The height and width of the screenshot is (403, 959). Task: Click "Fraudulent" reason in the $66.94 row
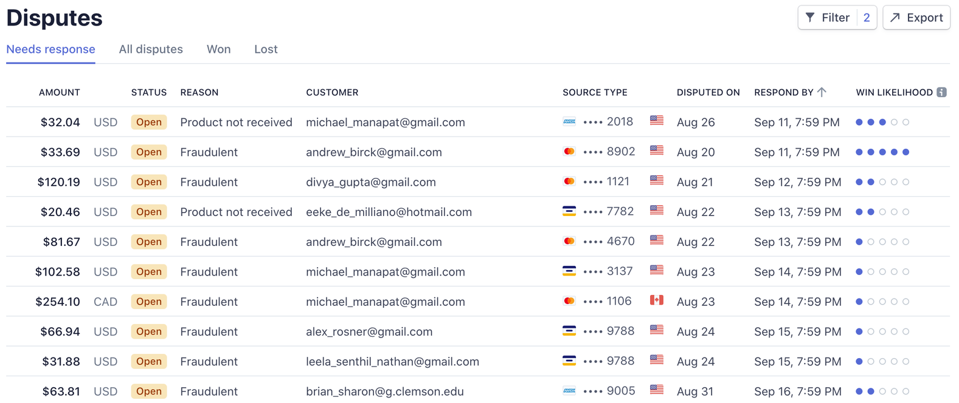pyautogui.click(x=209, y=331)
